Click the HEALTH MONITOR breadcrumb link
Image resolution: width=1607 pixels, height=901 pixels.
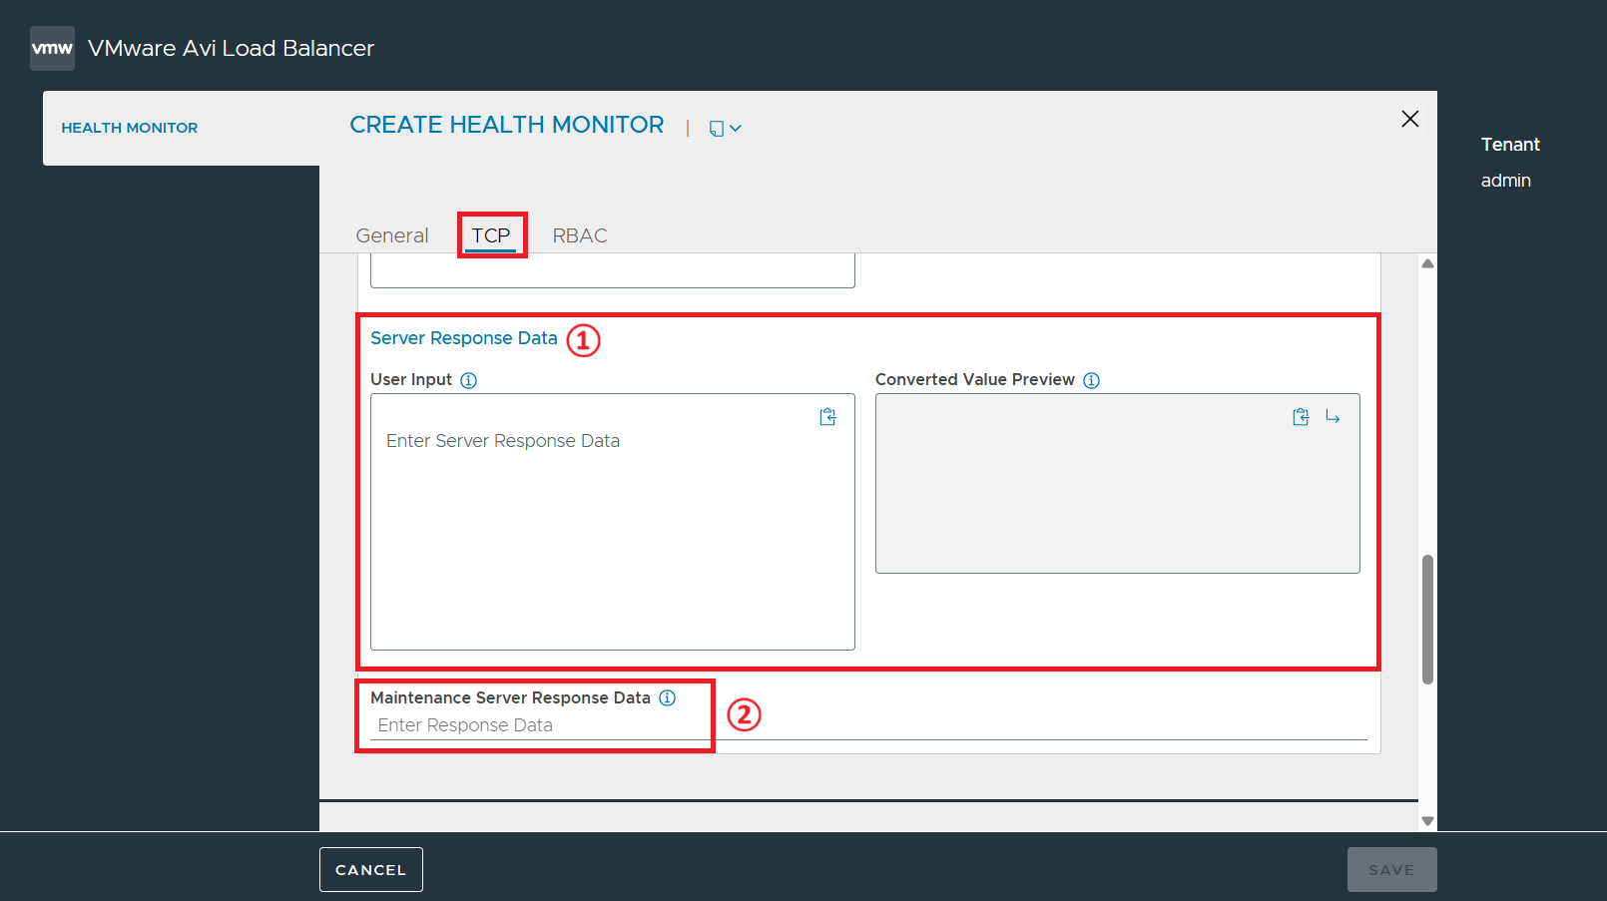tap(130, 128)
